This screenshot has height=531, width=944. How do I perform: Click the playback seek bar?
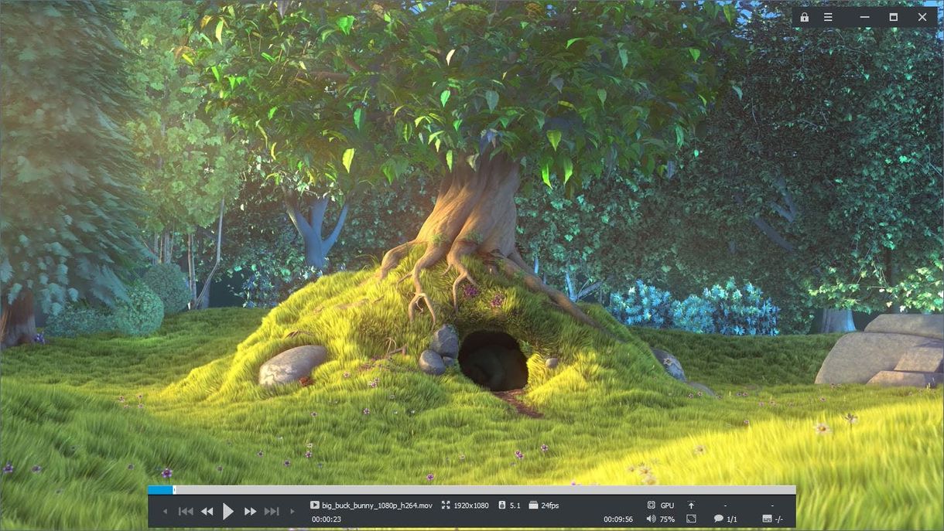(x=472, y=490)
